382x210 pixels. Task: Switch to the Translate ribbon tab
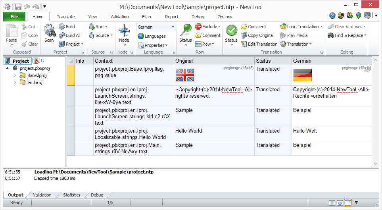pos(66,17)
